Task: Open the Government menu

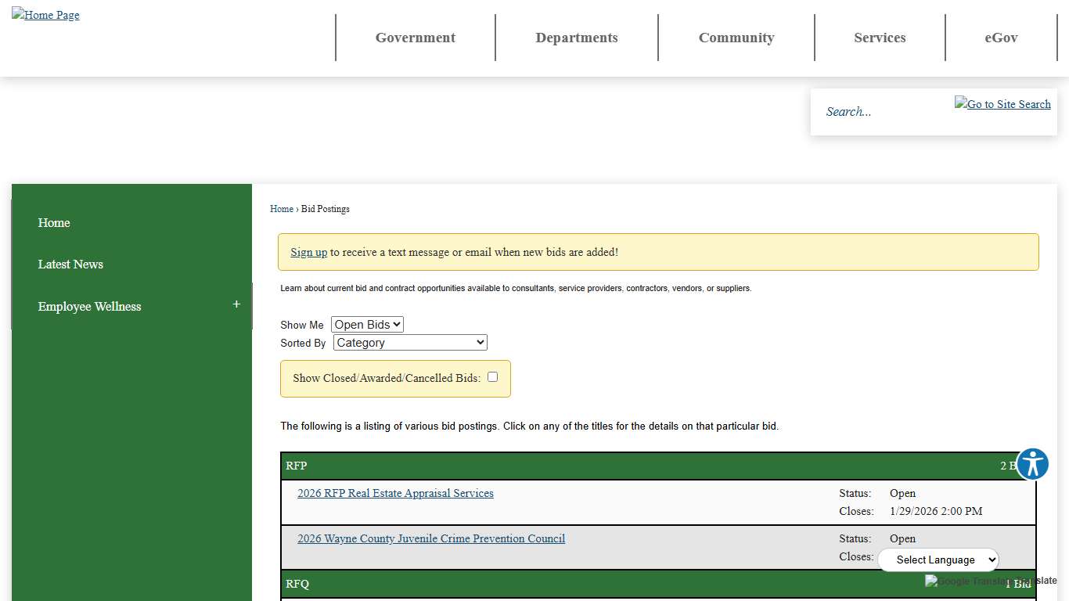Action: [415, 38]
